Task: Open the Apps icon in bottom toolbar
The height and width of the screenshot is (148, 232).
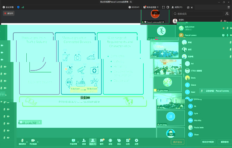Action: tap(128, 142)
